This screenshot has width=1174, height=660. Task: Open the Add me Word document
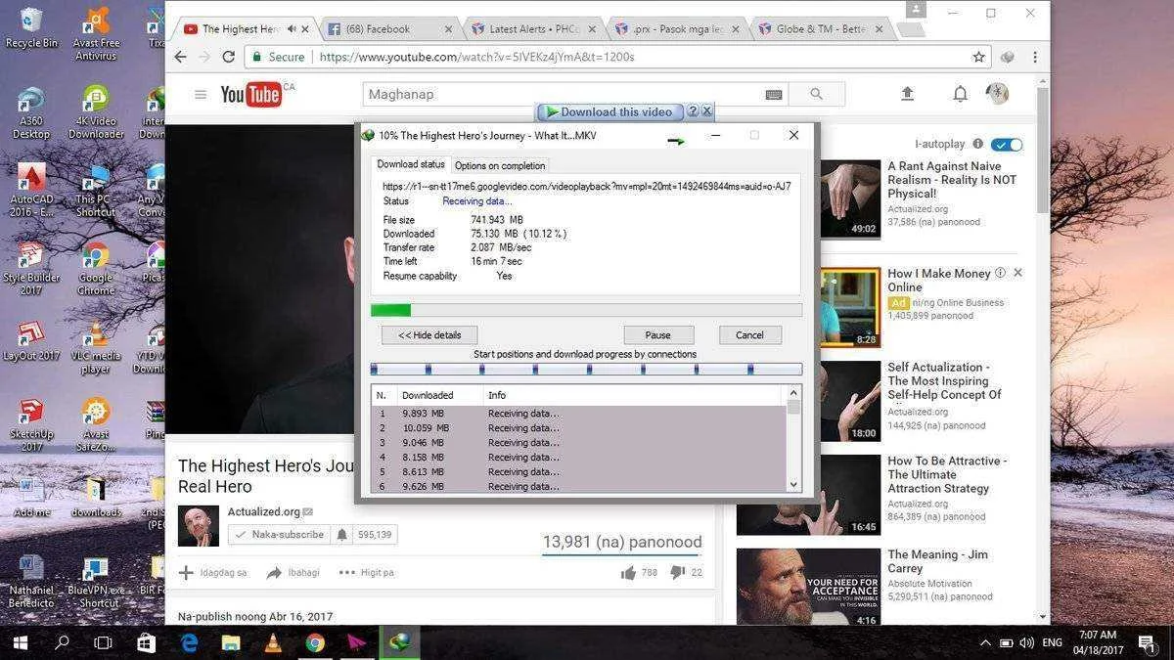(30, 498)
